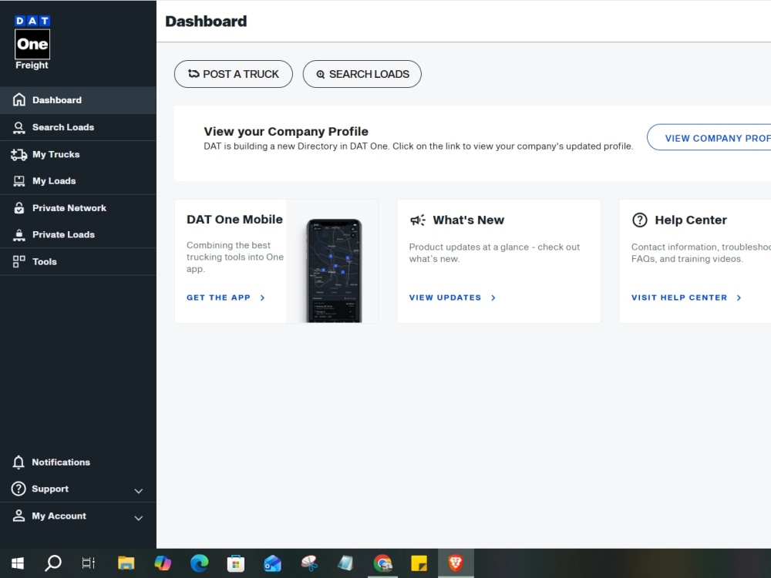Open Notifications in the sidebar
771x578 pixels.
pyautogui.click(x=78, y=462)
